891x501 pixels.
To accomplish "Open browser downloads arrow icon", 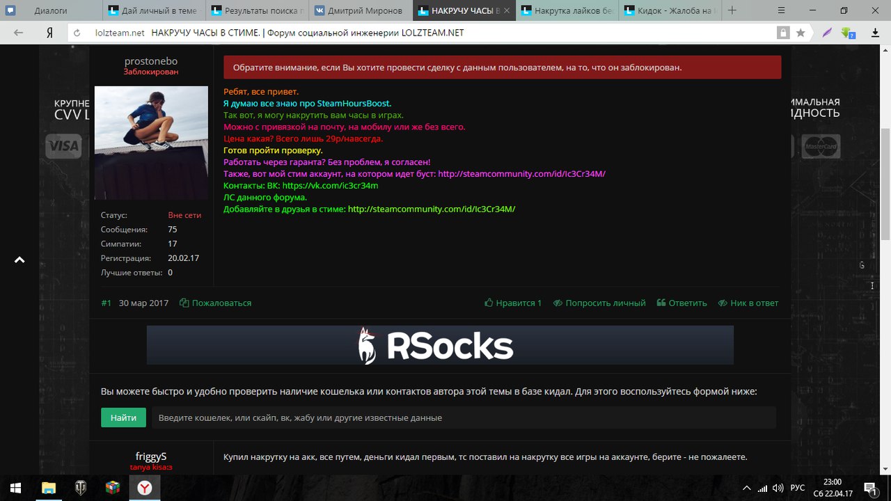I will tap(876, 33).
